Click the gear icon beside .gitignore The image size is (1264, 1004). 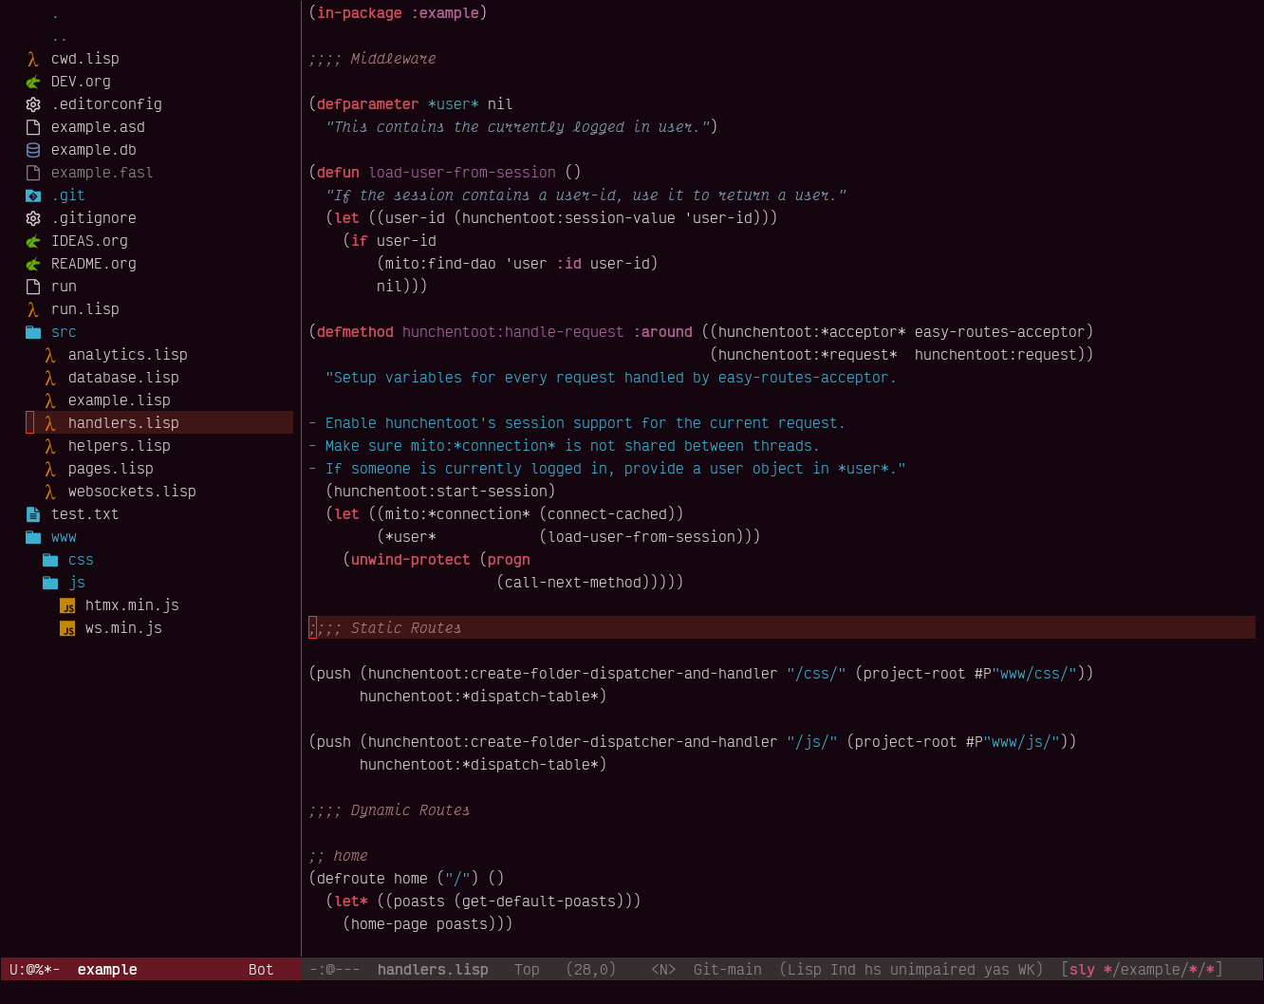[x=33, y=218]
